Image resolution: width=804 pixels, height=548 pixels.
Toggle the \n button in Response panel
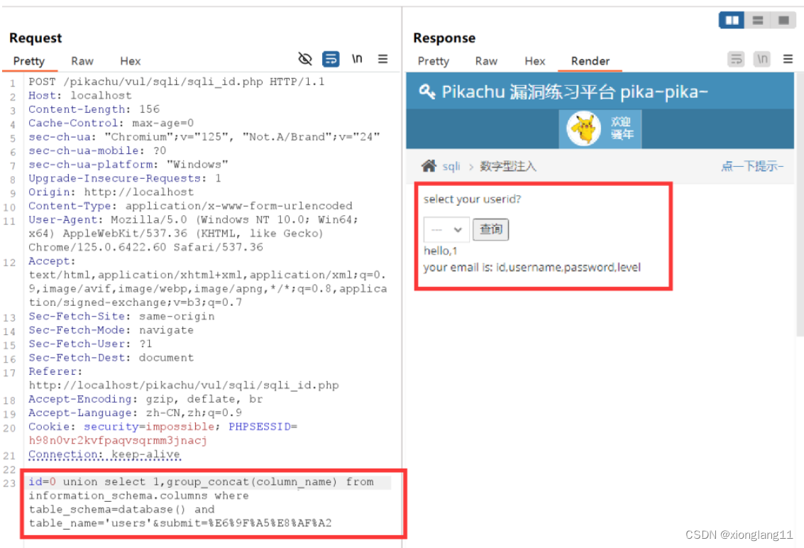tap(762, 59)
